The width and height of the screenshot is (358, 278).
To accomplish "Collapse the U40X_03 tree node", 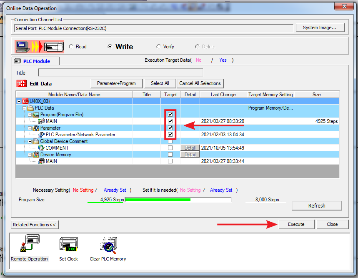I will click(19, 101).
